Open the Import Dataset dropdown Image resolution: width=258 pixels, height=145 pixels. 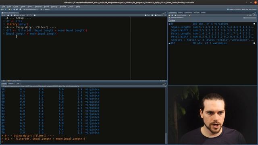[x=181, y=15]
